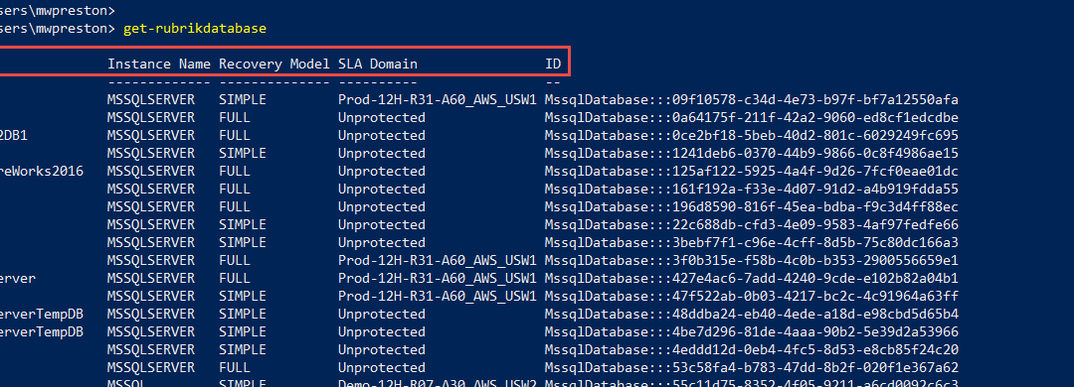Click SIMPLE in the 22c688db row
The width and height of the screenshot is (1074, 387).
[x=243, y=224]
